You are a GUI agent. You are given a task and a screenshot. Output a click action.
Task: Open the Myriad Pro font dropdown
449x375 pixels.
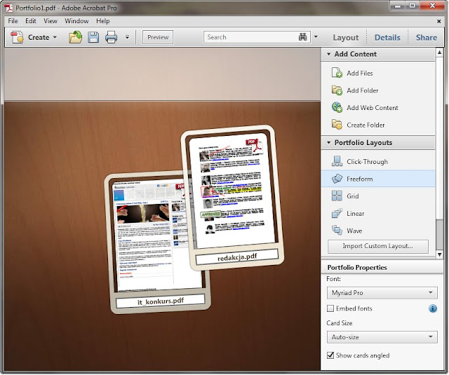382,292
